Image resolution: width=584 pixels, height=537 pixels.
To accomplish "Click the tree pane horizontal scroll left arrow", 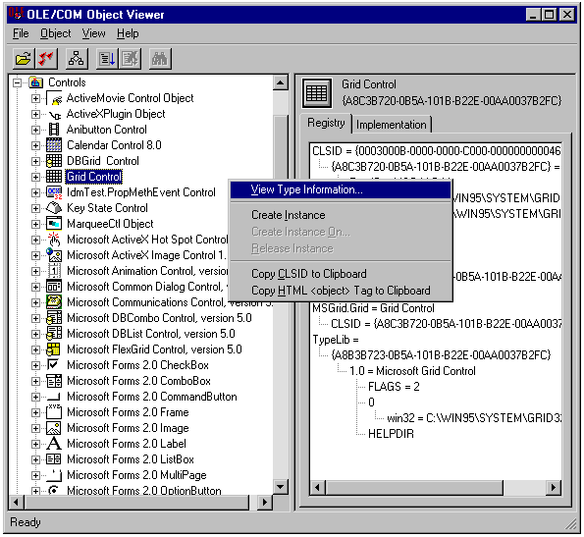I will 17,502.
